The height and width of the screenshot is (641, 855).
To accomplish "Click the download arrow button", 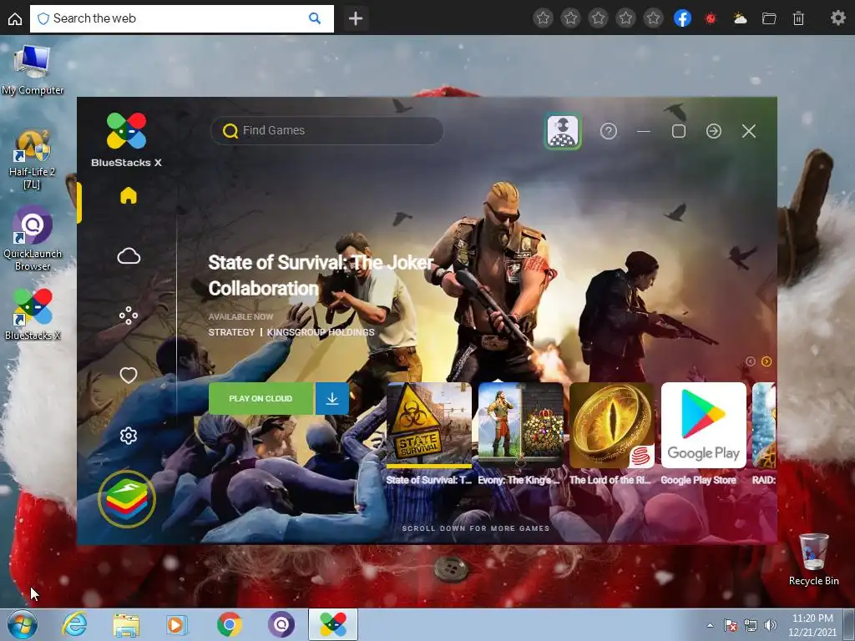I will (x=332, y=398).
